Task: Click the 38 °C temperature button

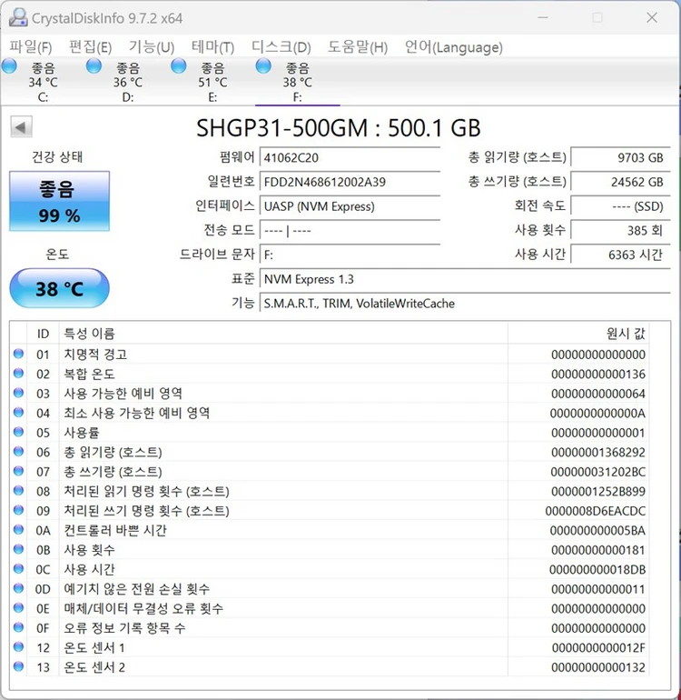Action: pyautogui.click(x=59, y=288)
